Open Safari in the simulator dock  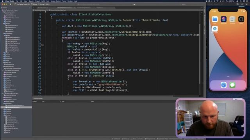click(x=223, y=85)
